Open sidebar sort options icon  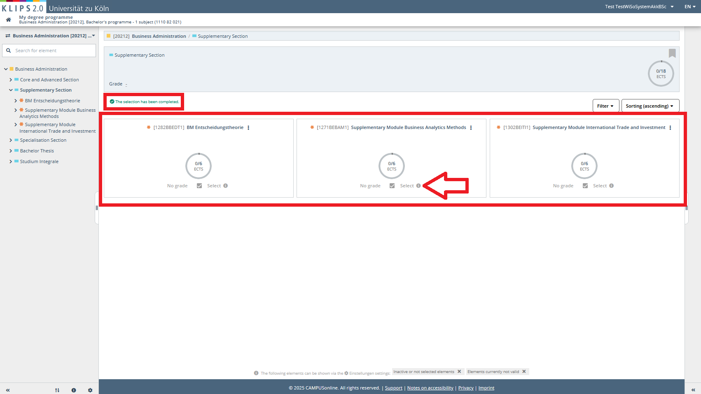57,390
